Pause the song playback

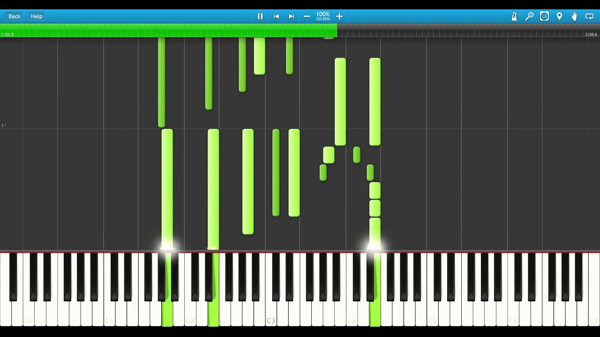260,16
